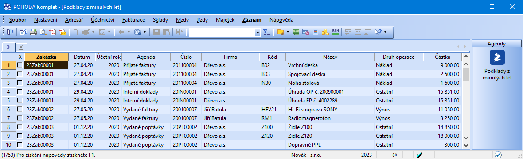Click the greyed save diskette icon
523x159 pixels.
click(156, 32)
